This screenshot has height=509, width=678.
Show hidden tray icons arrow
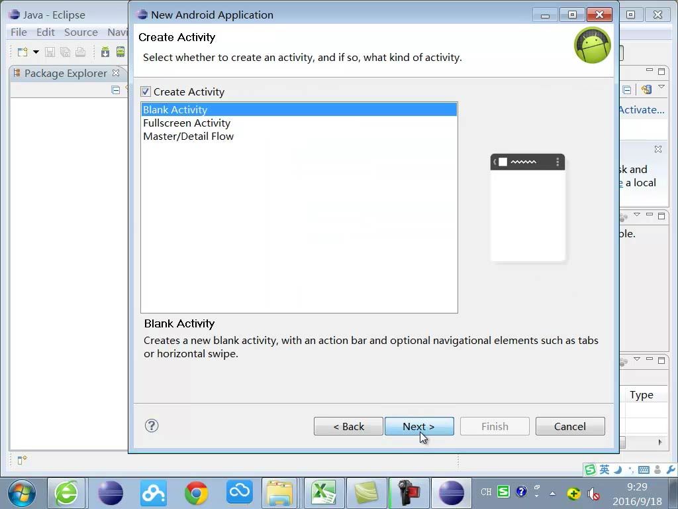(x=553, y=493)
